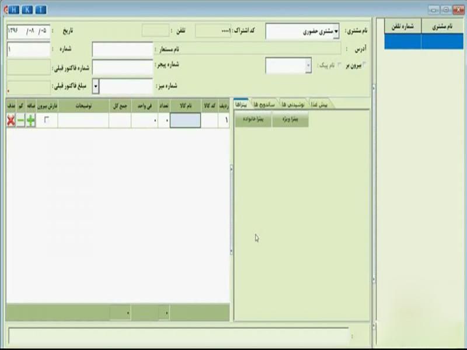Click the آدرس address field

249,48
